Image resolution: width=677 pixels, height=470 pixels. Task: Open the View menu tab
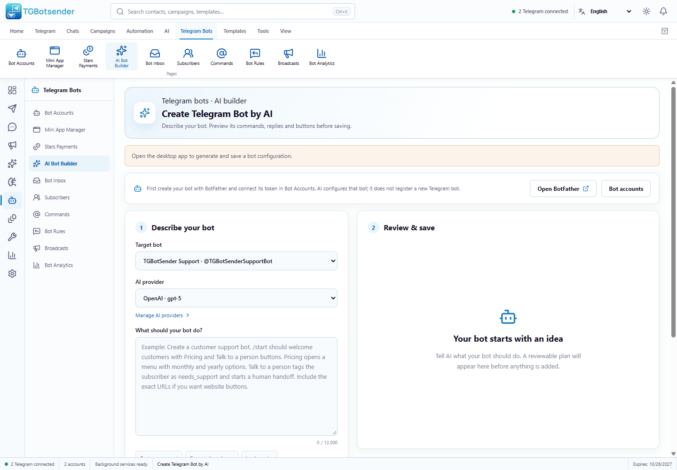point(286,31)
